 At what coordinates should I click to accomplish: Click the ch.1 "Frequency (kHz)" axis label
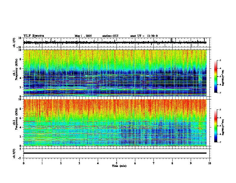(16, 70)
